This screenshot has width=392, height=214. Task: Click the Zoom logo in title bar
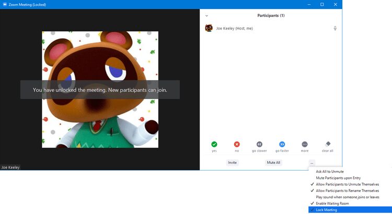pos(5,4)
